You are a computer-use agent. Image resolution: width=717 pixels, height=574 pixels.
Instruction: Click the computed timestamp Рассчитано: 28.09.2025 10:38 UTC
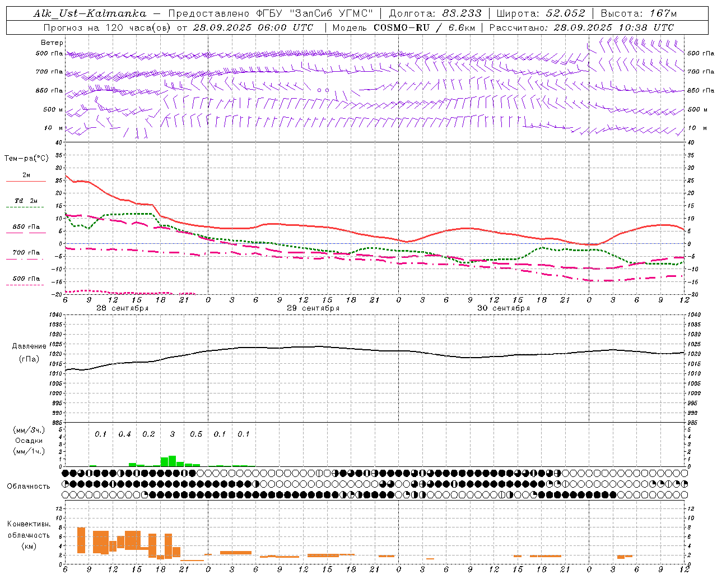(x=581, y=27)
